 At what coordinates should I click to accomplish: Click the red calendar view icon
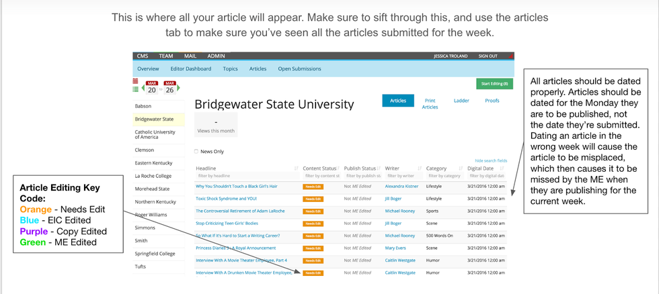click(x=135, y=81)
